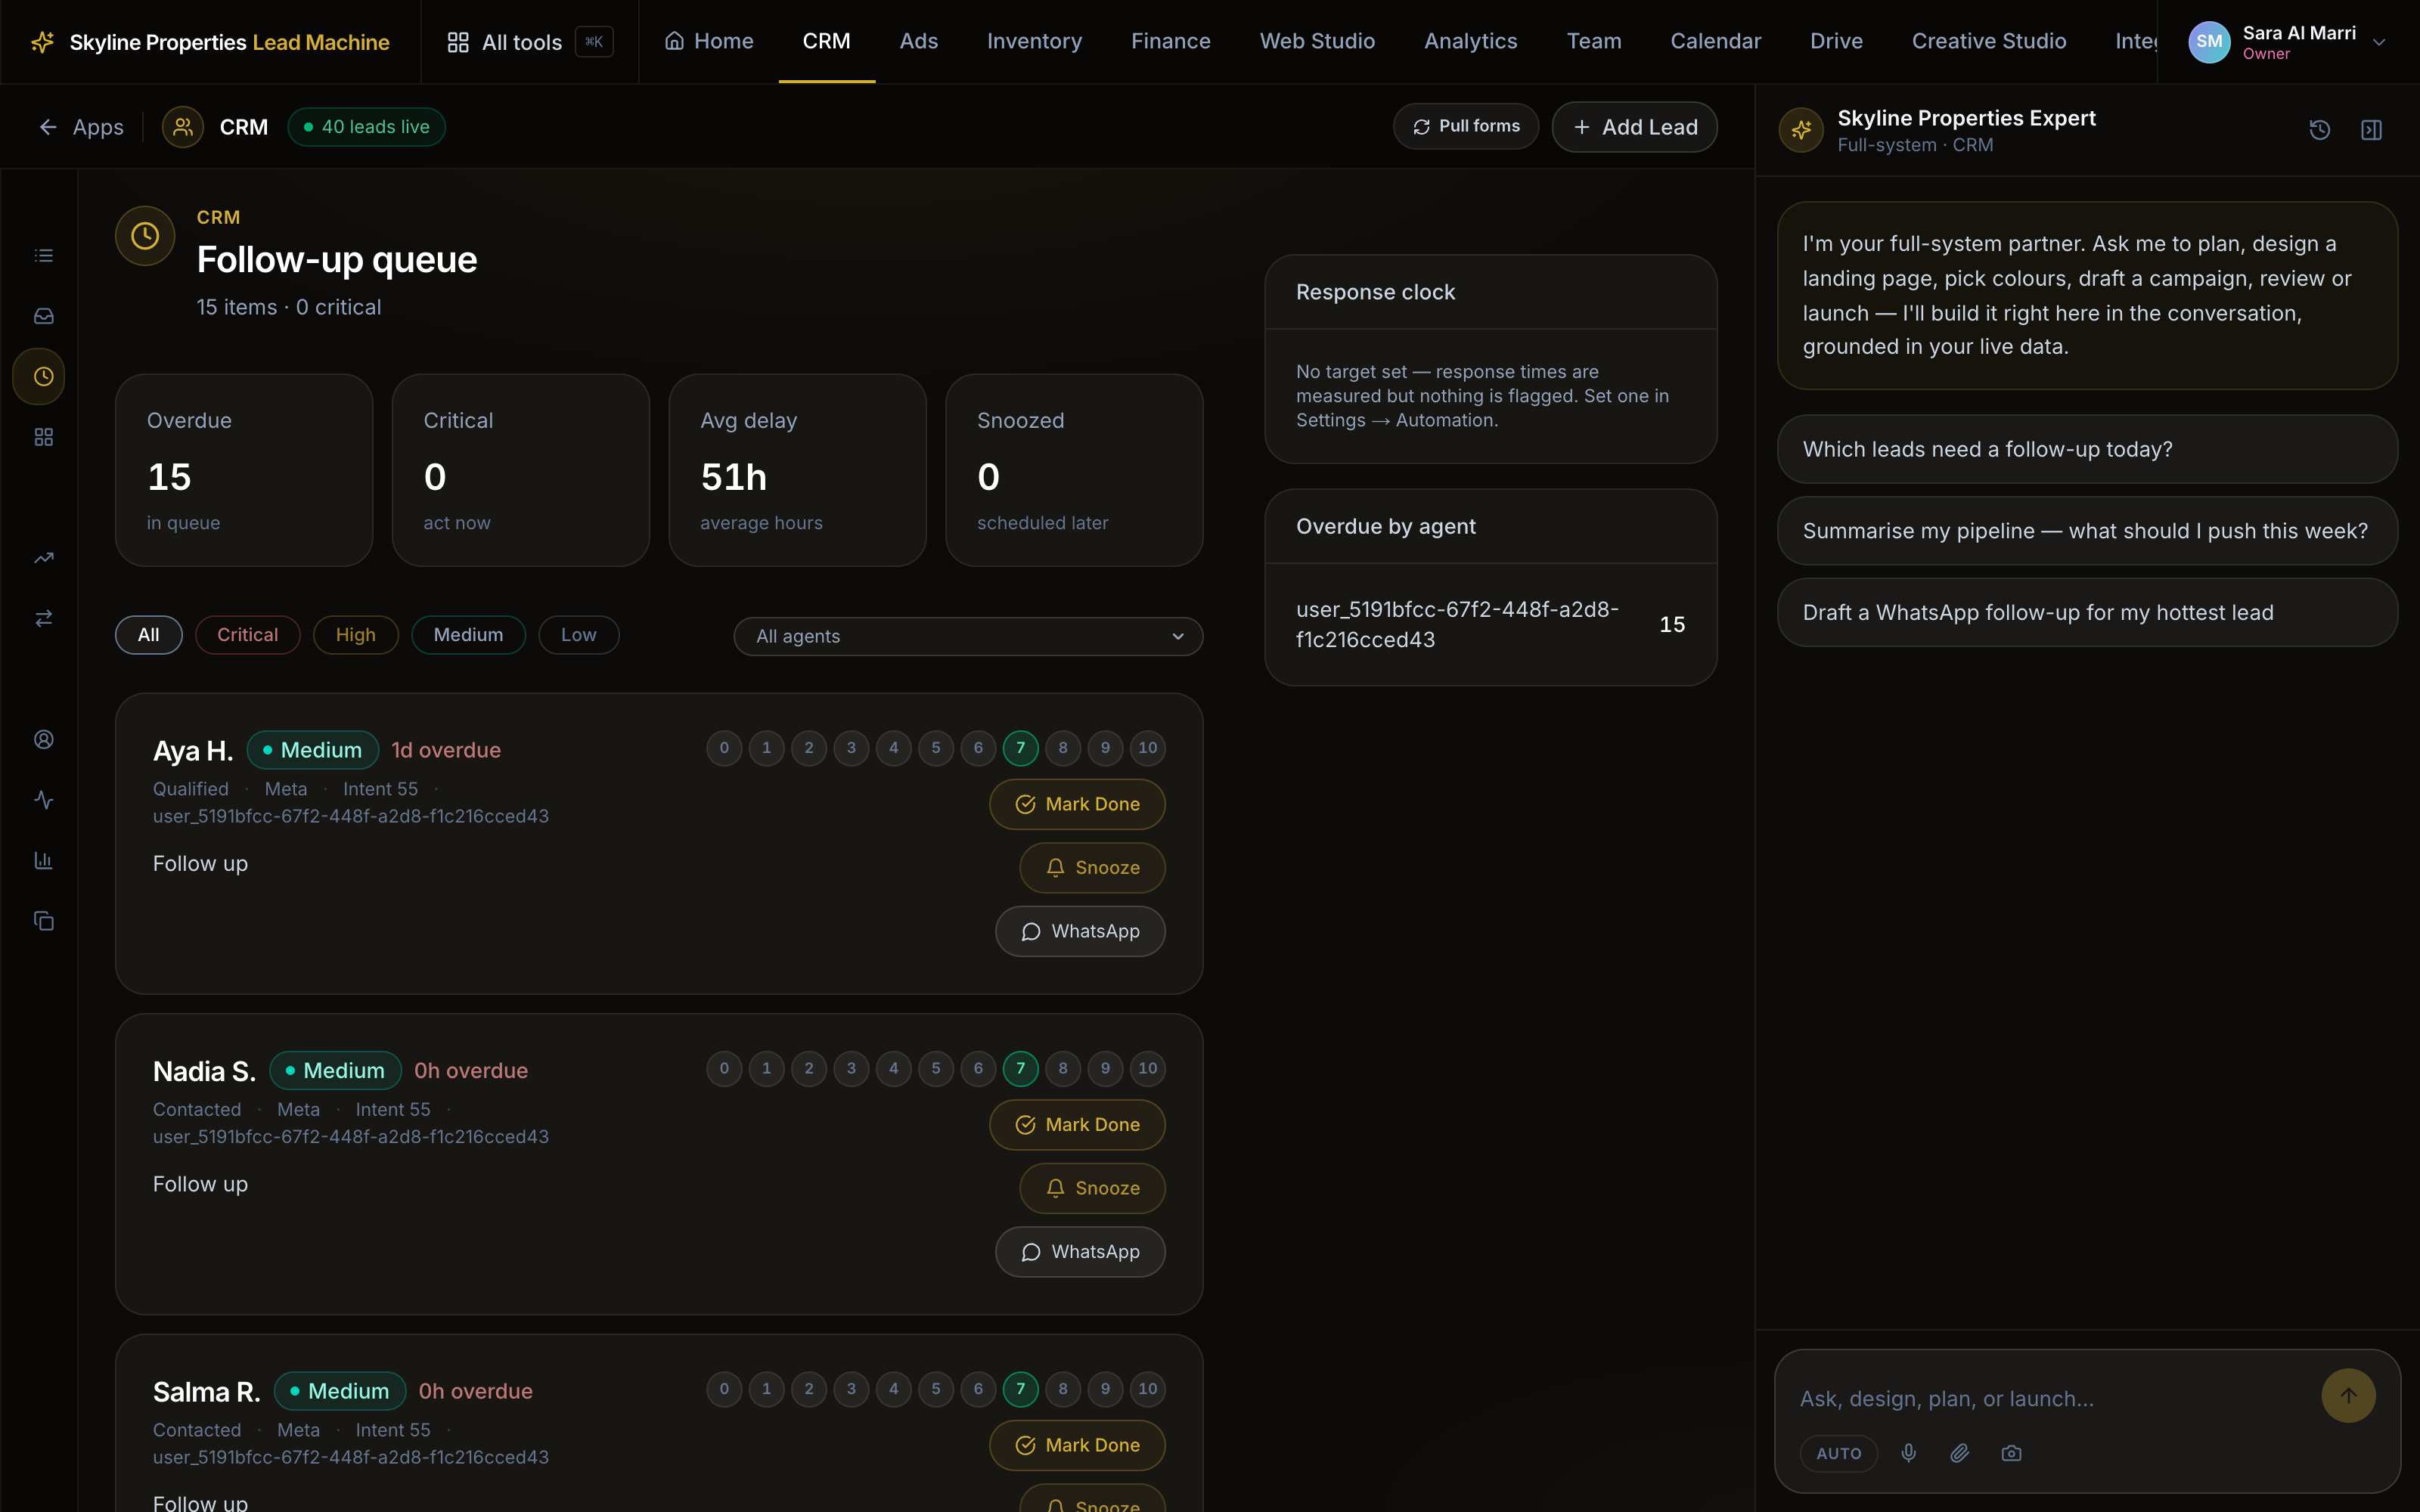The width and height of the screenshot is (2420, 1512).
Task: Open the list view sidebar icon
Action: (44, 256)
